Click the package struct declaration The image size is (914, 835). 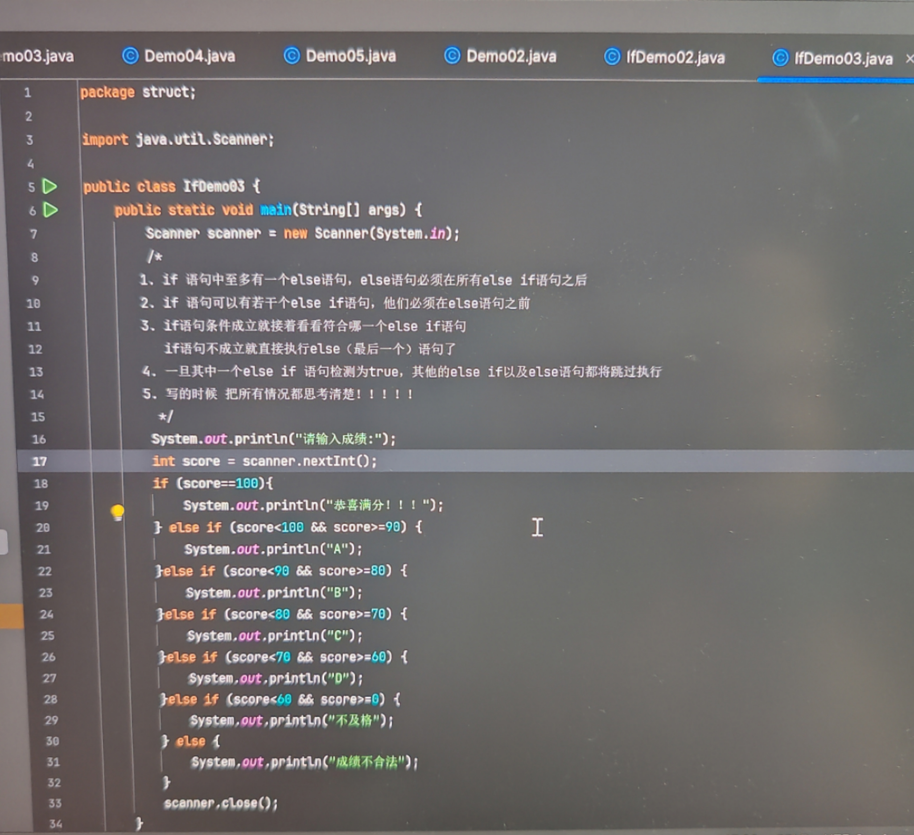point(137,92)
